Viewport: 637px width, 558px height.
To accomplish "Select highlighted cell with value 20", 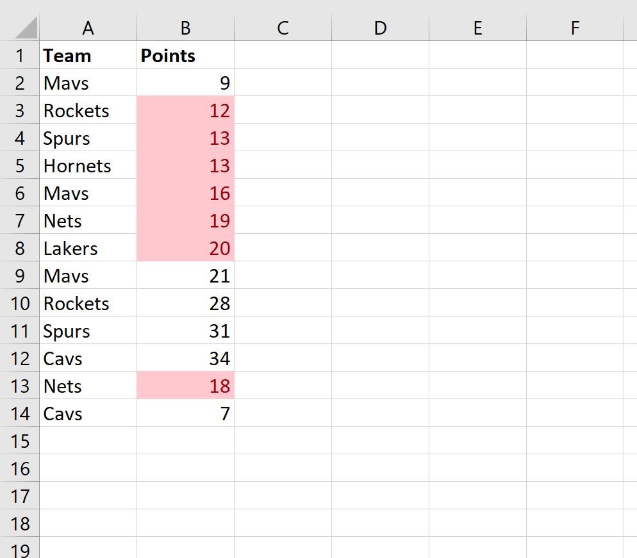I will (186, 248).
